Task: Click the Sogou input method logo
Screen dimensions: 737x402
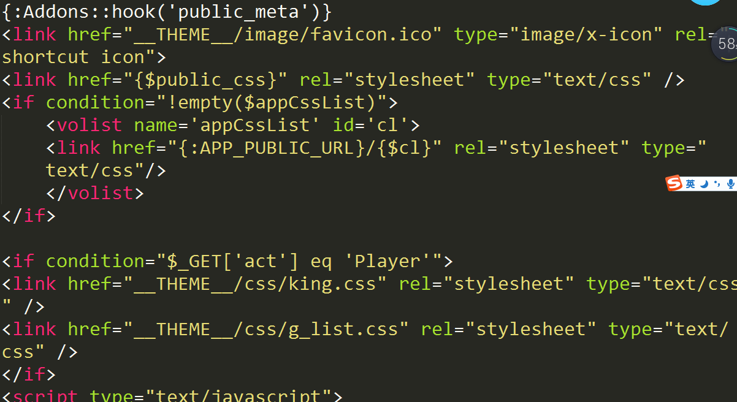Action: click(x=674, y=183)
